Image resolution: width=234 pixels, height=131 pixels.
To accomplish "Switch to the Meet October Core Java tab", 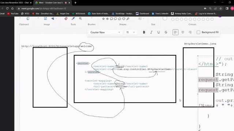I will pos(51,3).
